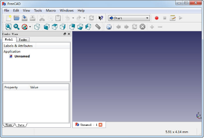Start macro recording with red circle
The image size is (204, 138).
click(x=156, y=18)
